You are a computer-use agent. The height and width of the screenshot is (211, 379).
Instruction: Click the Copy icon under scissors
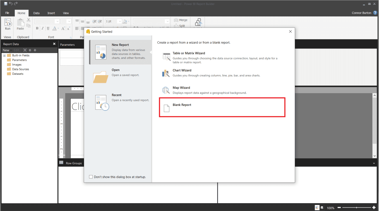tap(28, 25)
